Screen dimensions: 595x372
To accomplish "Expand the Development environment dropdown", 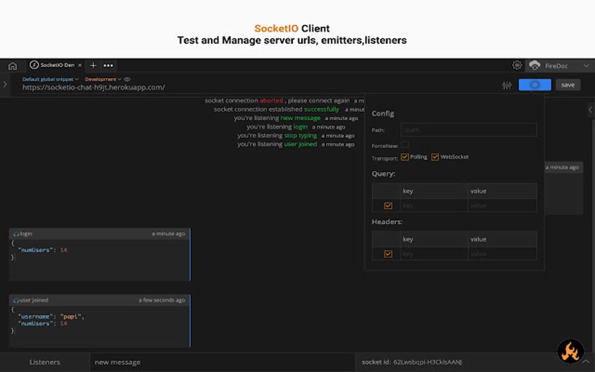I will pos(102,79).
